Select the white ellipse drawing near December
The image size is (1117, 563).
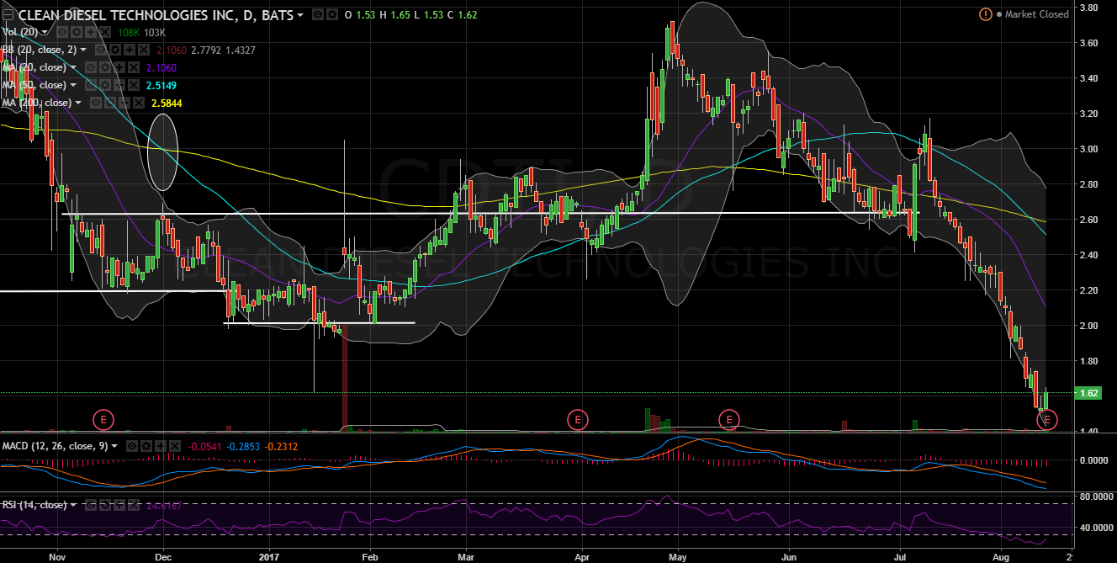[162, 151]
